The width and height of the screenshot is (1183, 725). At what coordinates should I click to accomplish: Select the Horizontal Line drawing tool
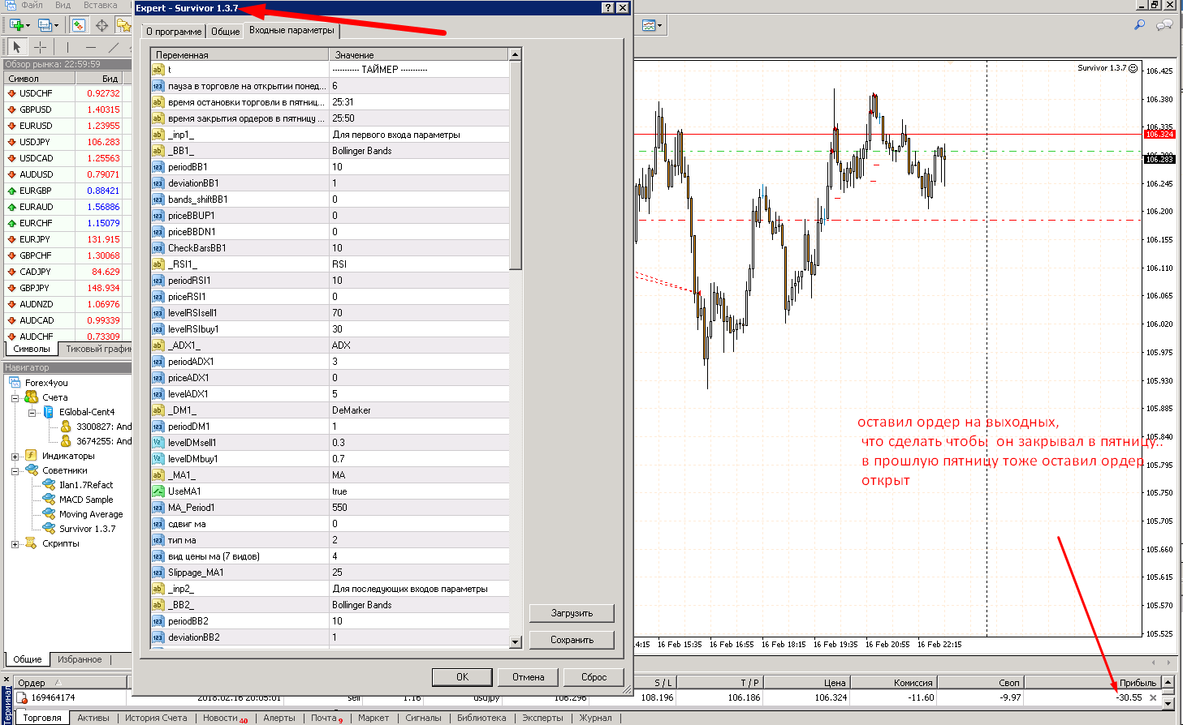pyautogui.click(x=90, y=47)
